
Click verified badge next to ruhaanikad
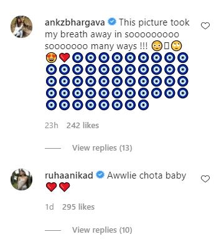100,175
